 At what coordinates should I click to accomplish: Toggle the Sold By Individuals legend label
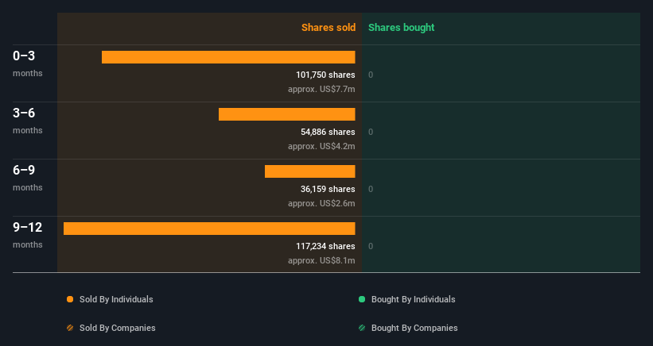116,299
